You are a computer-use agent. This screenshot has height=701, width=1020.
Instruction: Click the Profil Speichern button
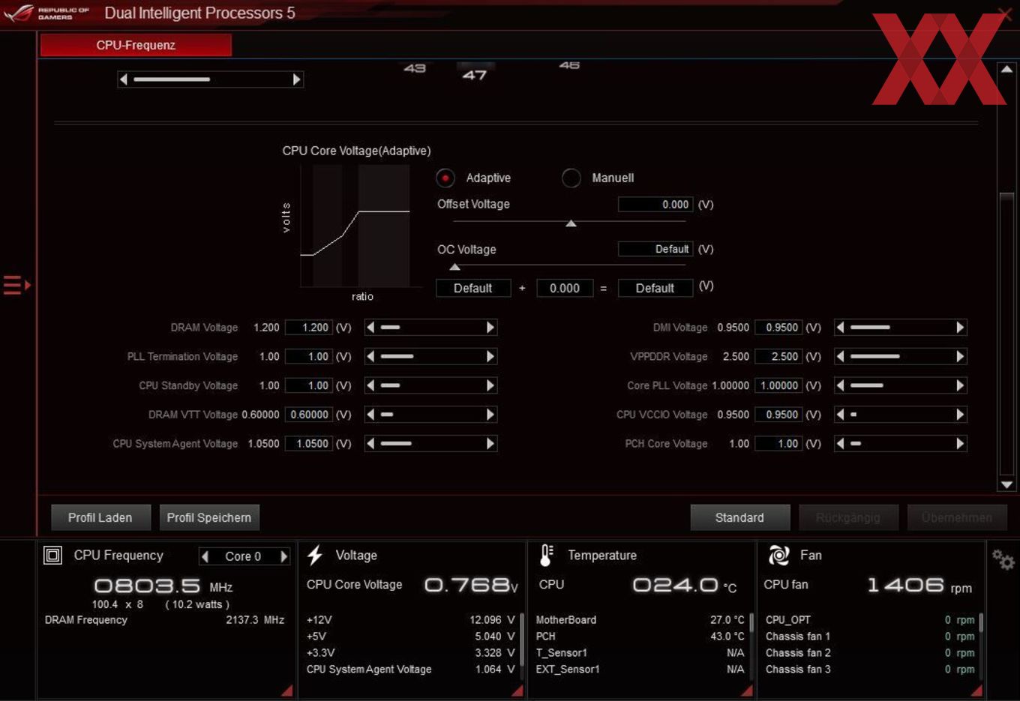tap(209, 517)
